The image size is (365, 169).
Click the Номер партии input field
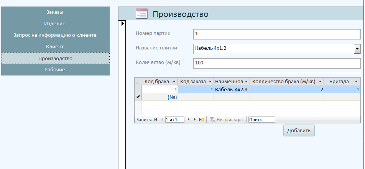click(277, 34)
